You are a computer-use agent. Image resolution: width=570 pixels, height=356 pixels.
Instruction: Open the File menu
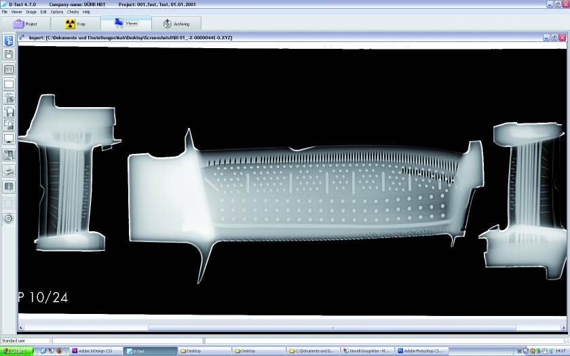coord(5,12)
